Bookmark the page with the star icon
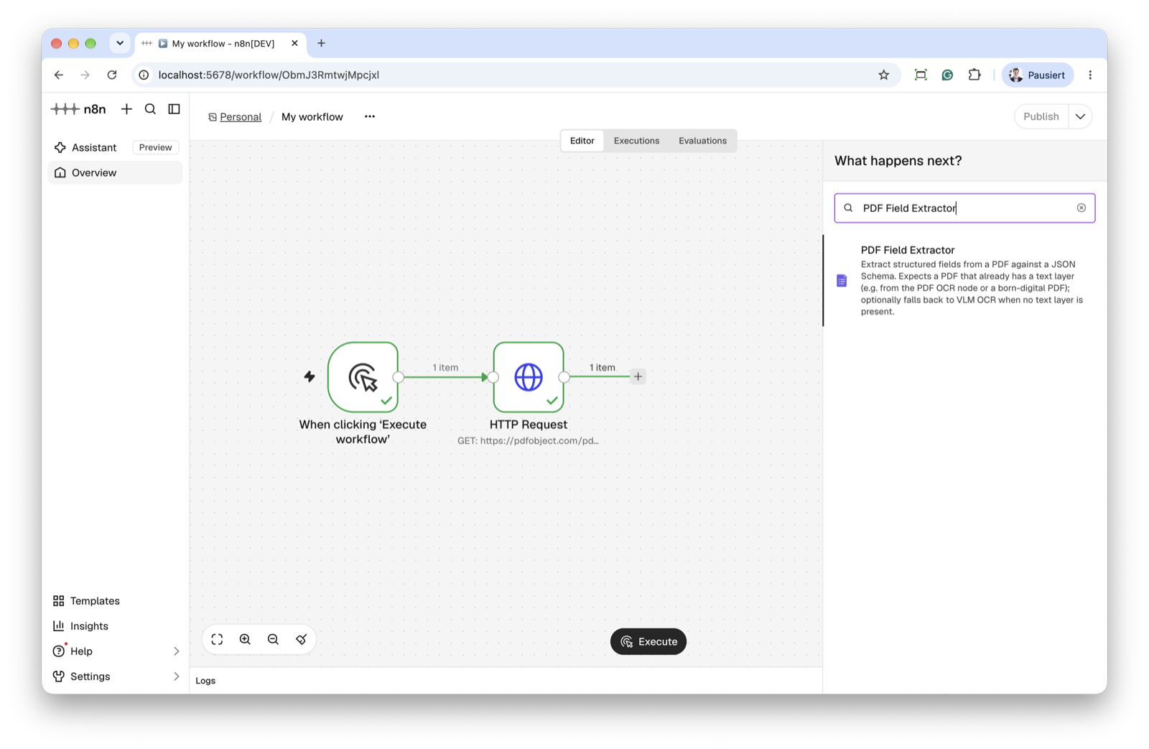The width and height of the screenshot is (1149, 749). click(883, 75)
